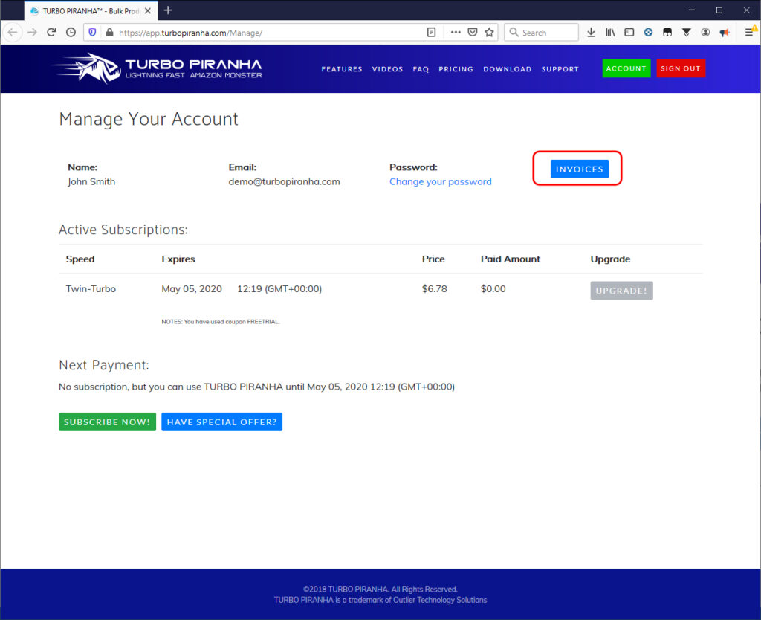
Task: Click the Manage Your Account heading
Action: tap(149, 119)
